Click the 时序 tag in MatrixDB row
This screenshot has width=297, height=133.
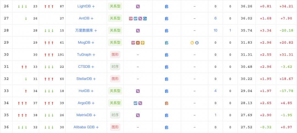point(115,115)
